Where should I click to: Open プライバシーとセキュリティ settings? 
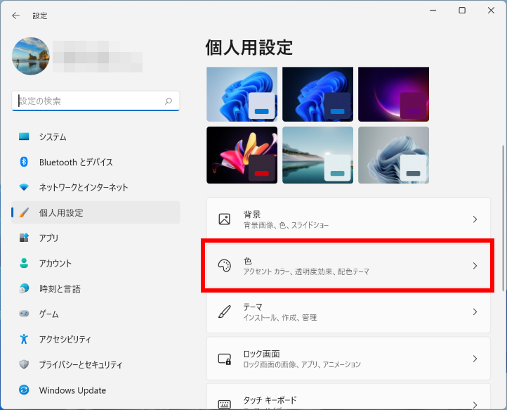(x=96, y=364)
